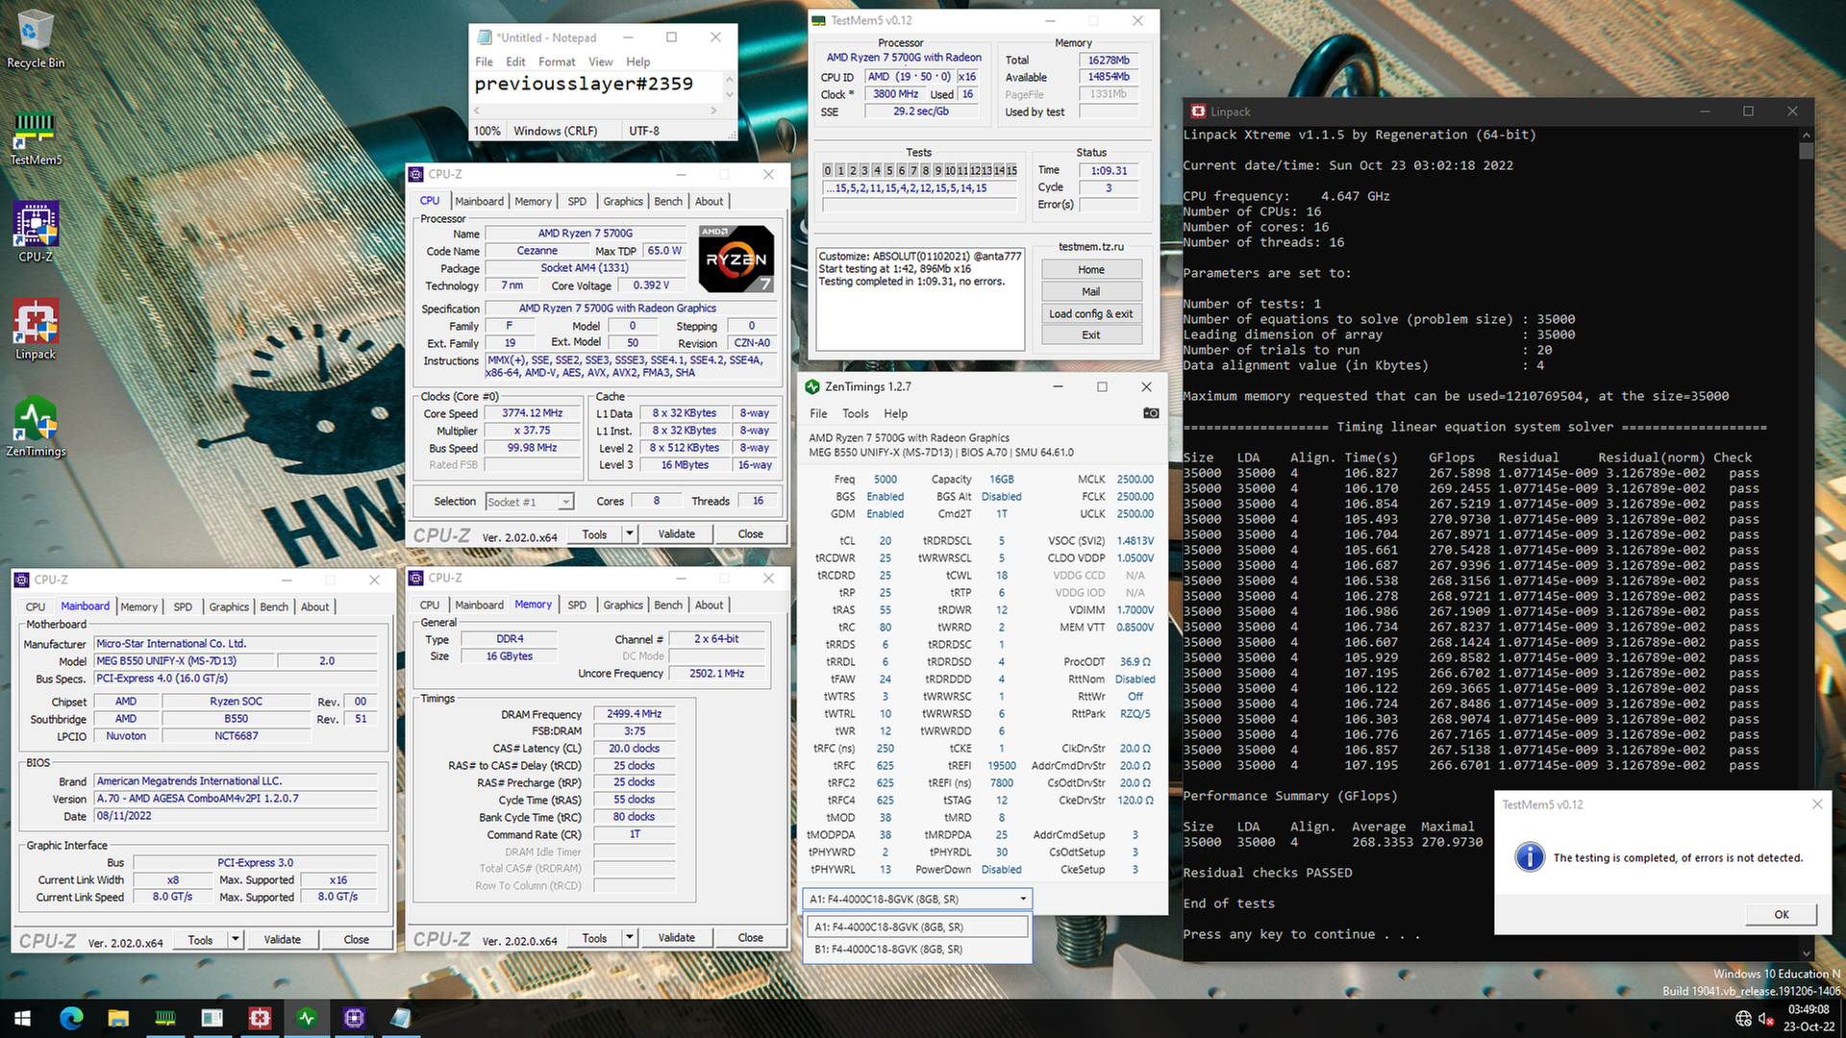The image size is (1846, 1038).
Task: Click OK in the TestMem5 completion dialog
Action: 1781,914
